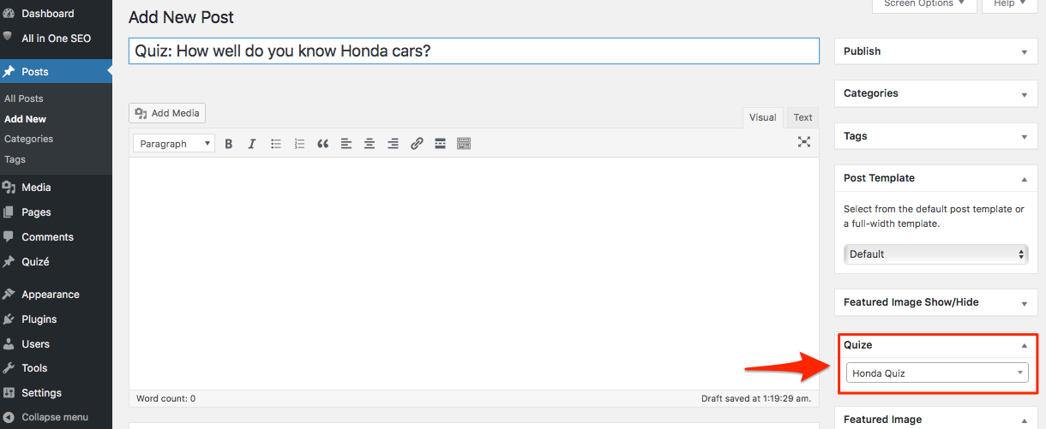The image size is (1046, 429).
Task: Switch to the Visual editor tab
Action: [x=762, y=117]
